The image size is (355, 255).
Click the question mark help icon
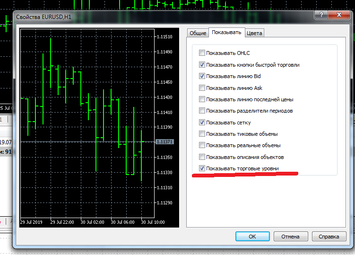321,15
